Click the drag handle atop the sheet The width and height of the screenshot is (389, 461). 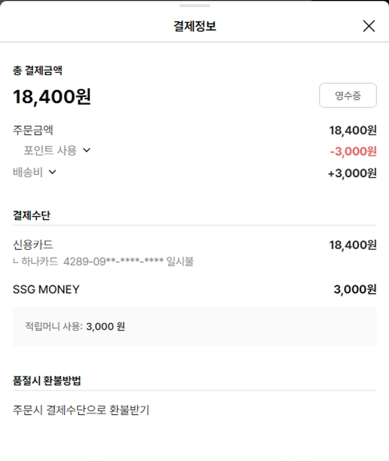click(195, 6)
